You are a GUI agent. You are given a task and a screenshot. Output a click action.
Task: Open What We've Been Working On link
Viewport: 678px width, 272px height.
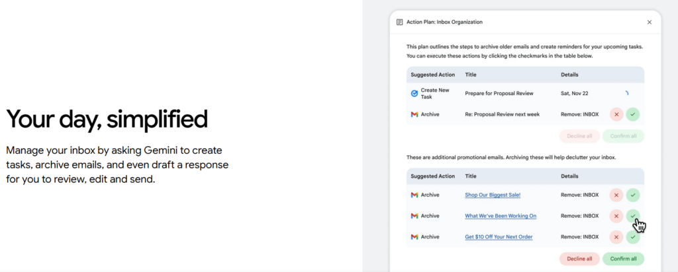501,216
